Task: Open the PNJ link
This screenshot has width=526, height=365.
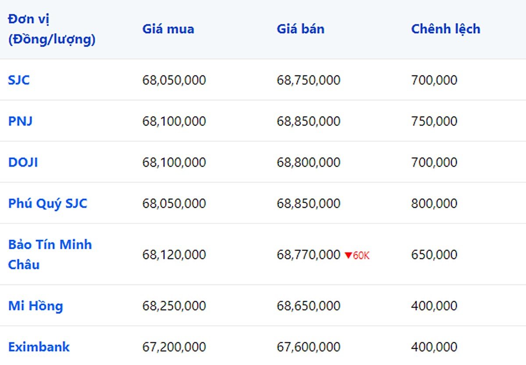Action: coord(20,121)
